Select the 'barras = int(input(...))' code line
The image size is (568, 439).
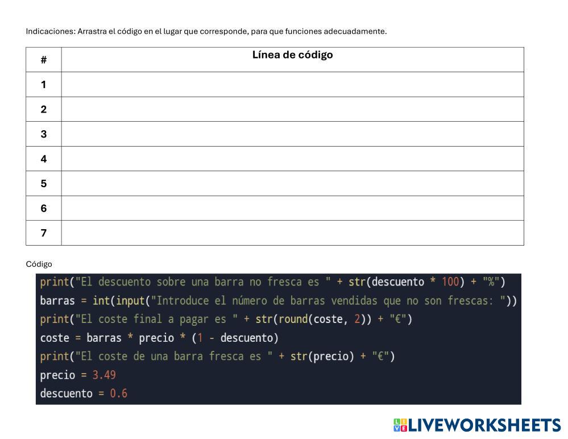(x=278, y=301)
